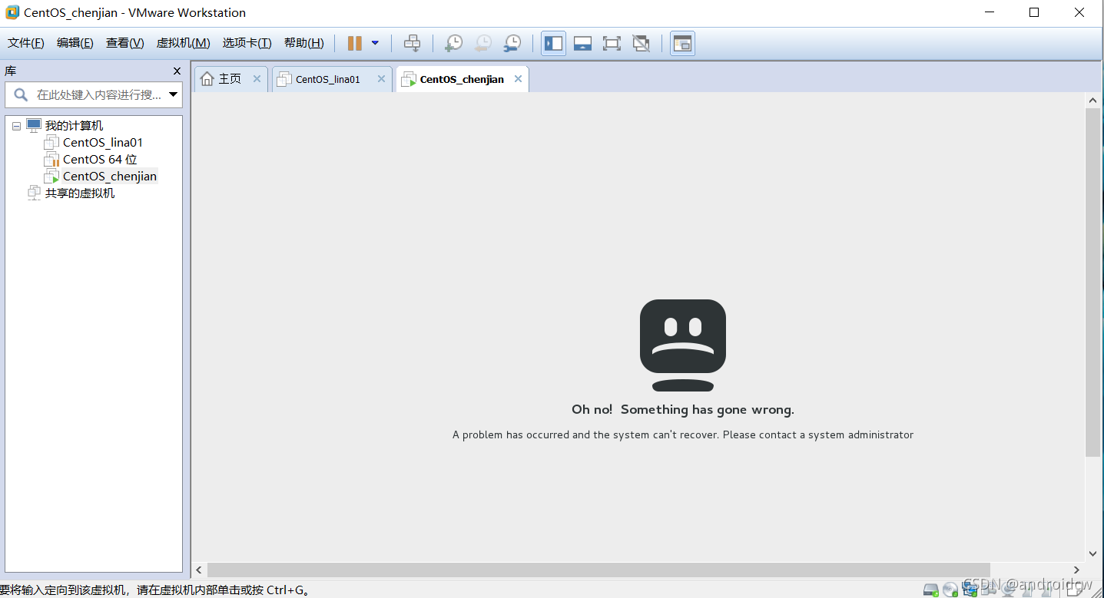Viewport: 1104px width, 598px height.
Task: Click the 共享的虚拟机 shared VMs icon
Action: (34, 193)
